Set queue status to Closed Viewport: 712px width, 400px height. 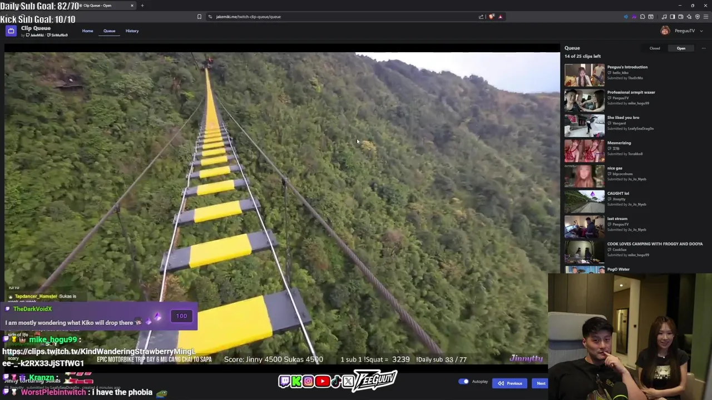pos(655,48)
